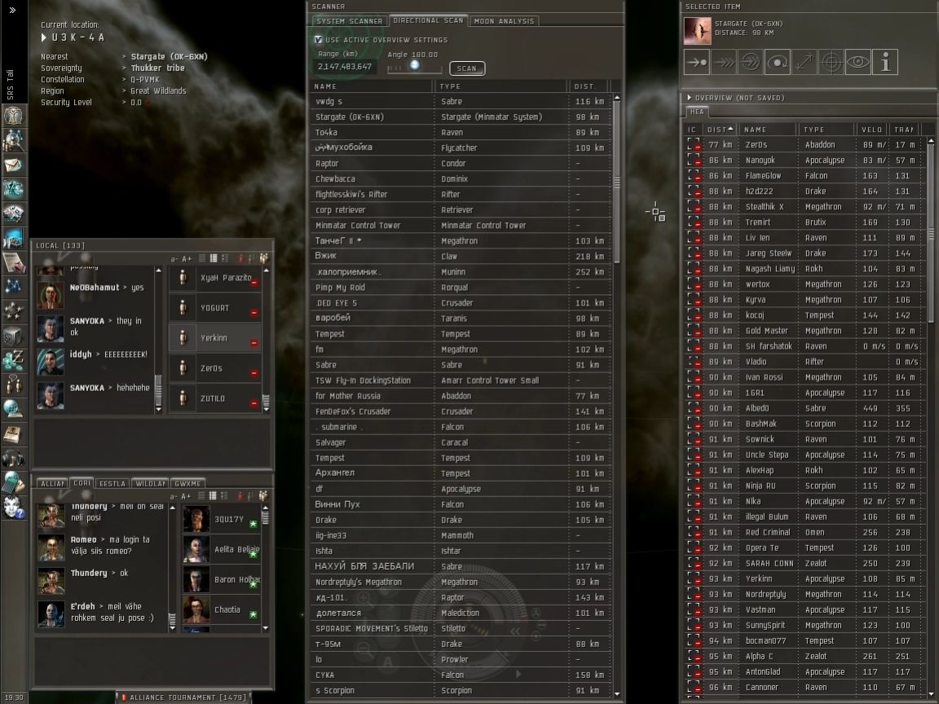This screenshot has width=939, height=704.
Task: Expand the sidebar with double-chevron arrow
Action: point(12,10)
